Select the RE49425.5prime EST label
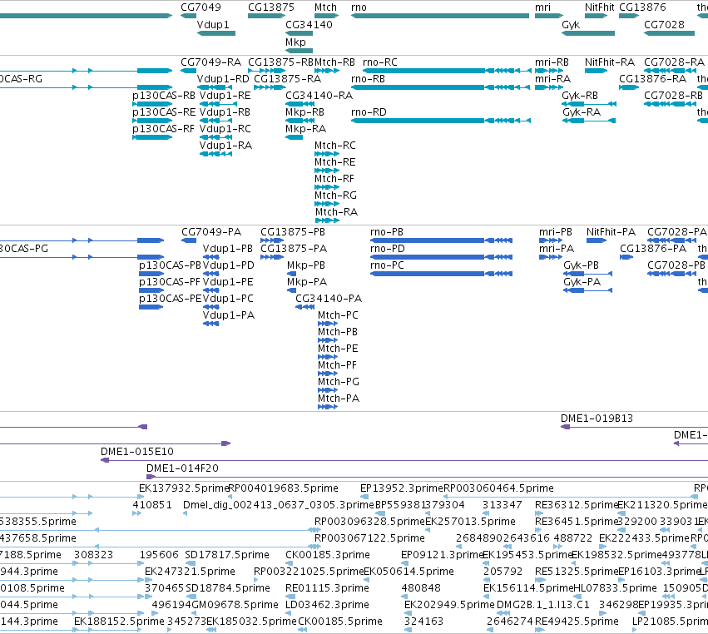The height and width of the screenshot is (634, 708). 577,622
